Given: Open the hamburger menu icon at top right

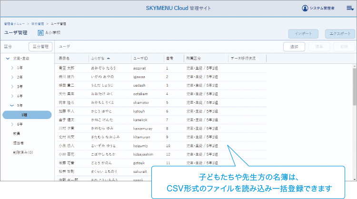Looking at the screenshot, I should 349,8.
